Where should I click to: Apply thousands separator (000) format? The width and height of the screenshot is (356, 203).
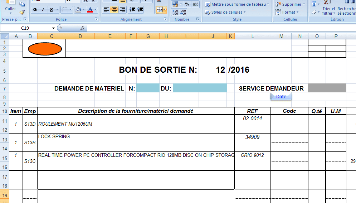195,4
